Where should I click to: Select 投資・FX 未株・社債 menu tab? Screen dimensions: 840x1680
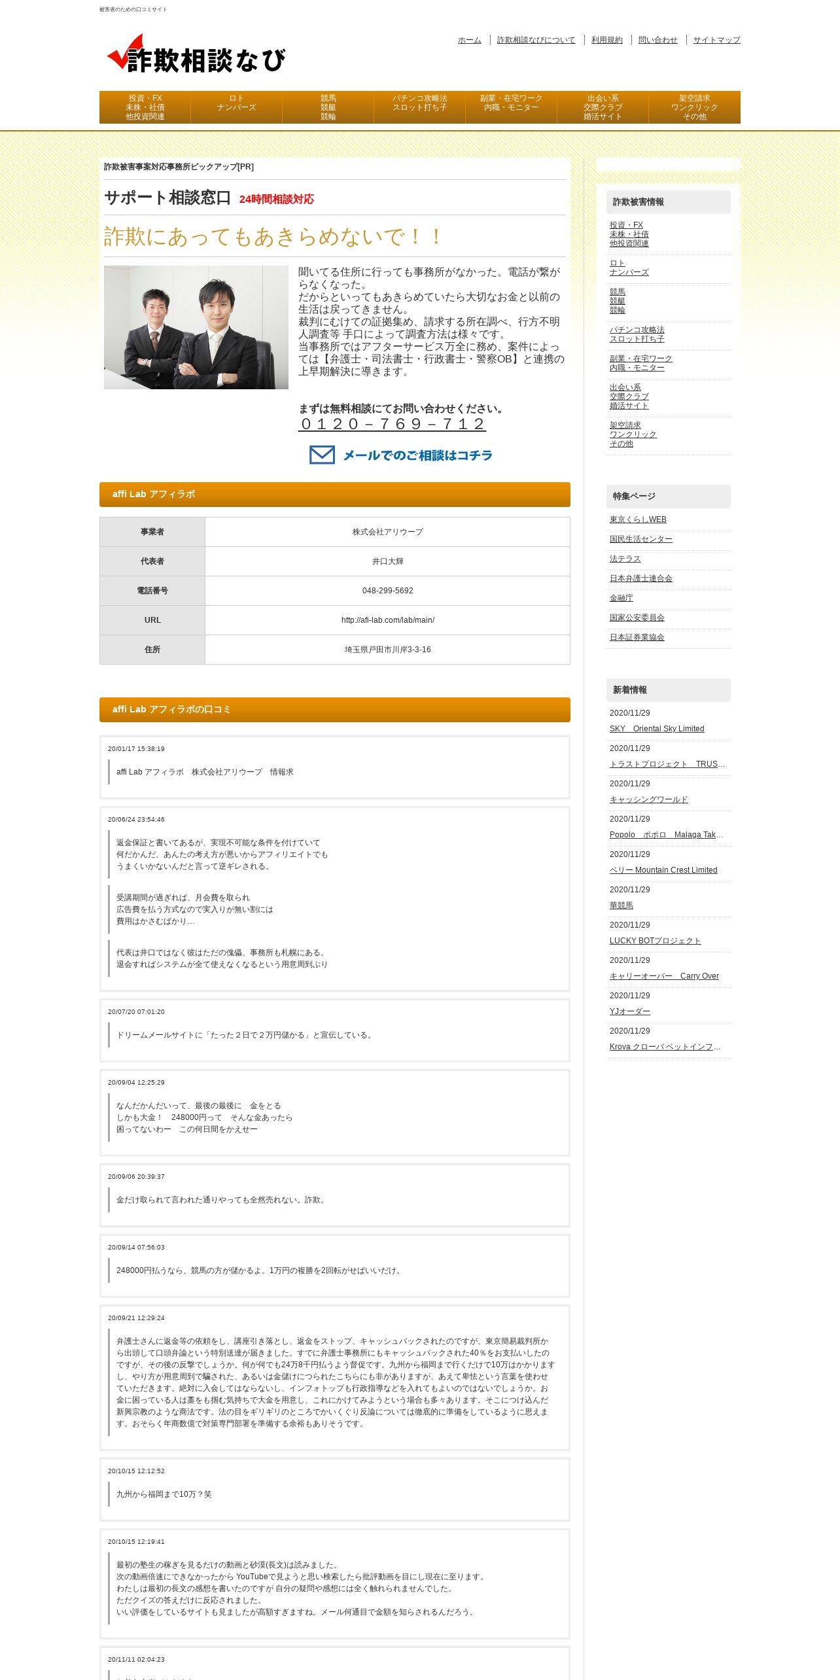pyautogui.click(x=145, y=107)
